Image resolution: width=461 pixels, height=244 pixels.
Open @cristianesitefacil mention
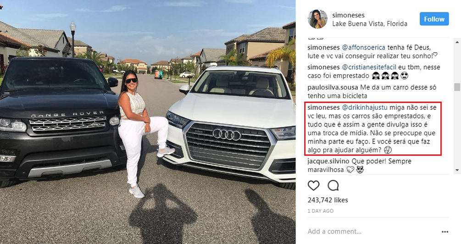(369, 67)
